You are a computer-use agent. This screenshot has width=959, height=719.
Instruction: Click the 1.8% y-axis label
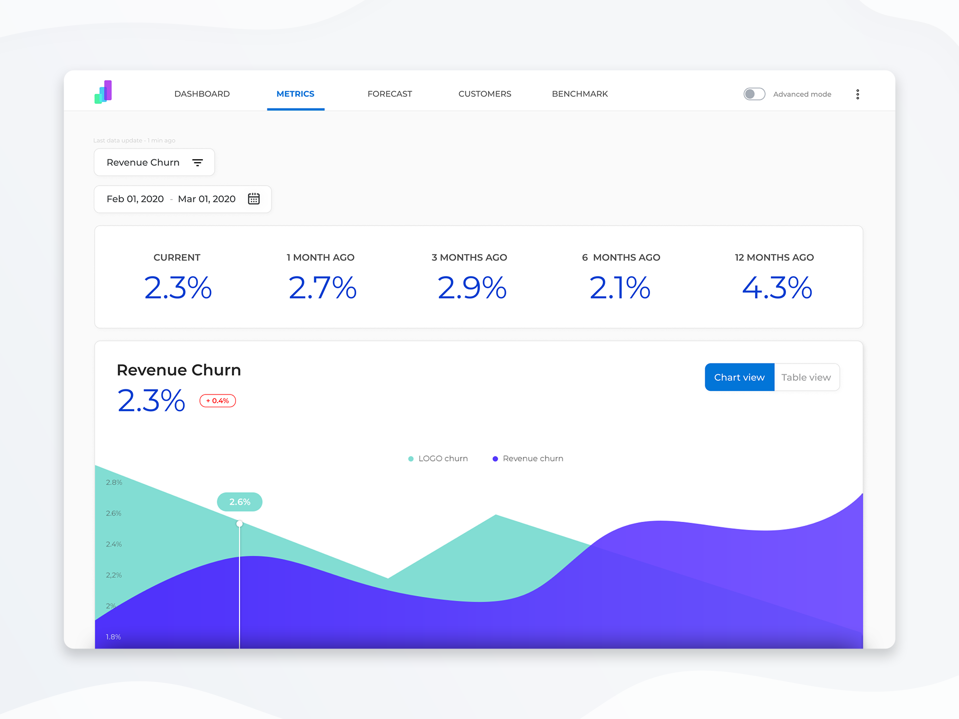coord(114,637)
